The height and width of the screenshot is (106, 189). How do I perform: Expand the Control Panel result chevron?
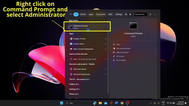(105, 44)
